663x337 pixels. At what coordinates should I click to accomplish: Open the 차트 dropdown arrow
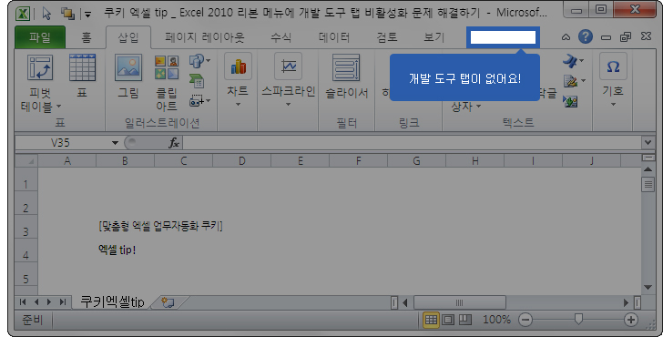click(238, 105)
